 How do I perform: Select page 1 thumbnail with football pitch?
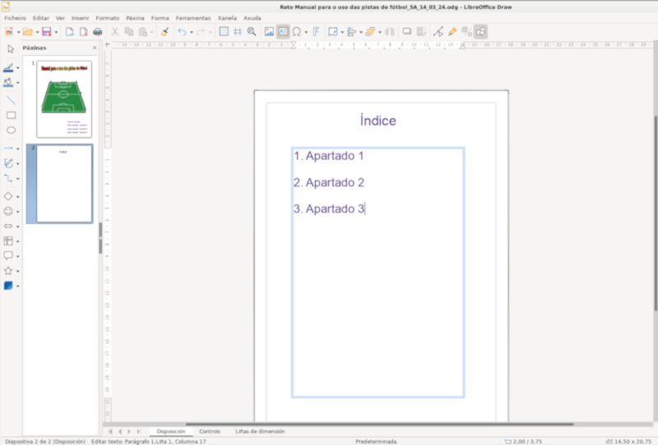tap(65, 99)
